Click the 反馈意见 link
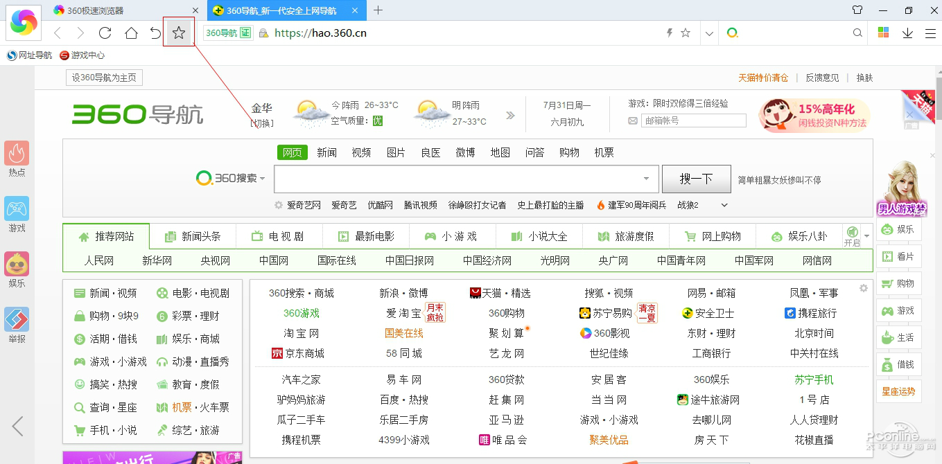Image resolution: width=942 pixels, height=464 pixels. pos(822,78)
